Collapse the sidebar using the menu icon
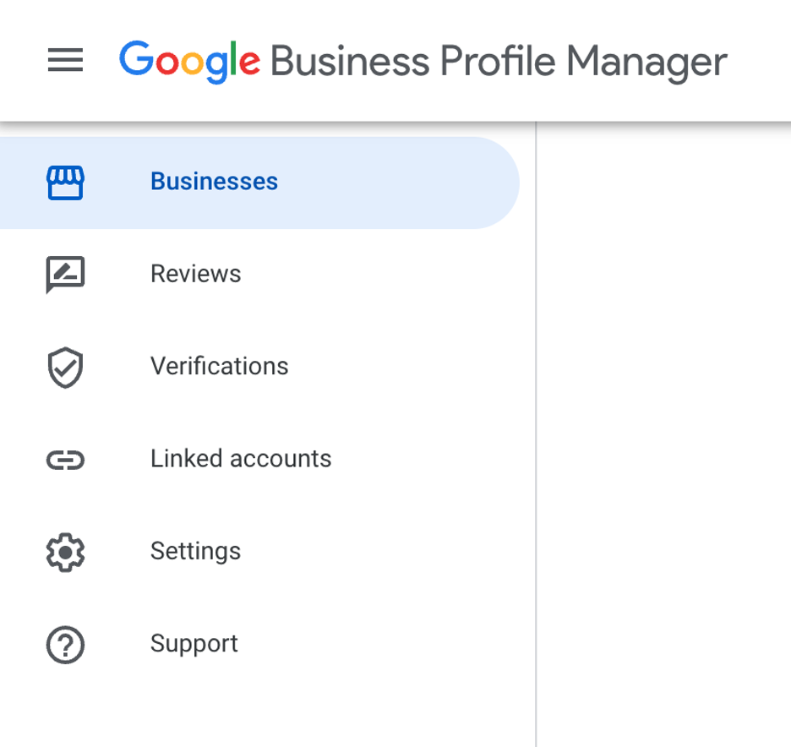Screen dimensions: 791x747 click(x=65, y=60)
